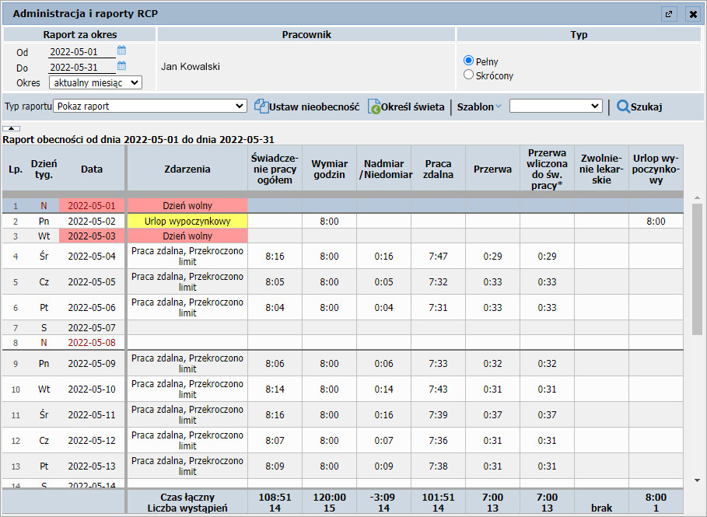Click the Szukaj button
Image resolution: width=707 pixels, height=517 pixels.
639,107
